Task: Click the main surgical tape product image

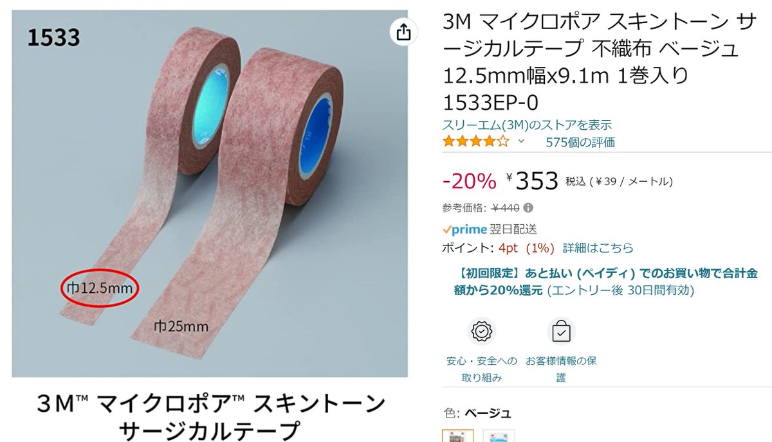Action: (x=210, y=193)
